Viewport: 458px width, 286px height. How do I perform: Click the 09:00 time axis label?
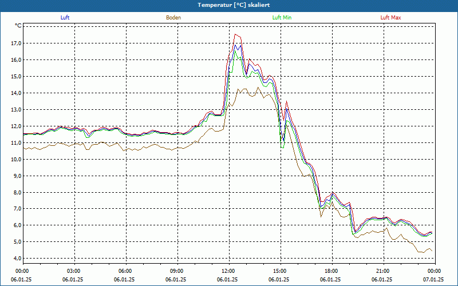[x=177, y=271]
